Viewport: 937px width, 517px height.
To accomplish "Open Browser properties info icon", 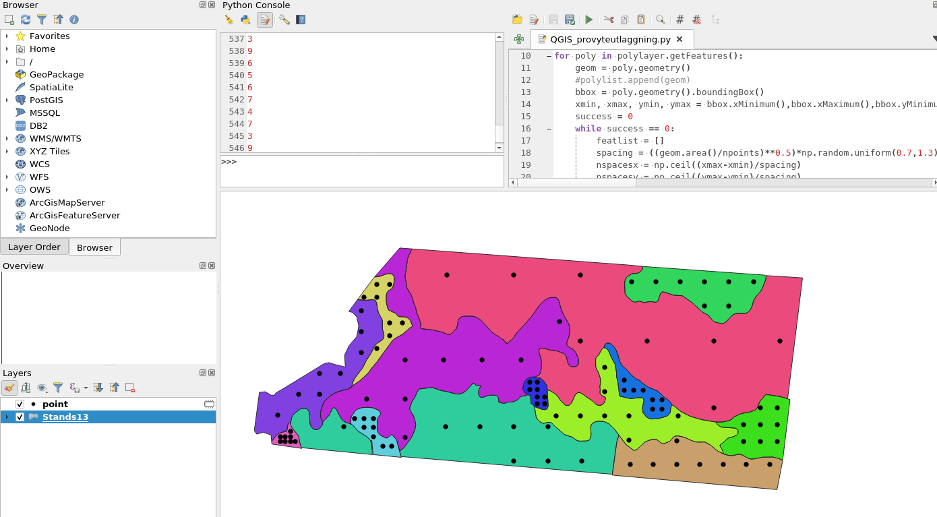I will tap(74, 20).
